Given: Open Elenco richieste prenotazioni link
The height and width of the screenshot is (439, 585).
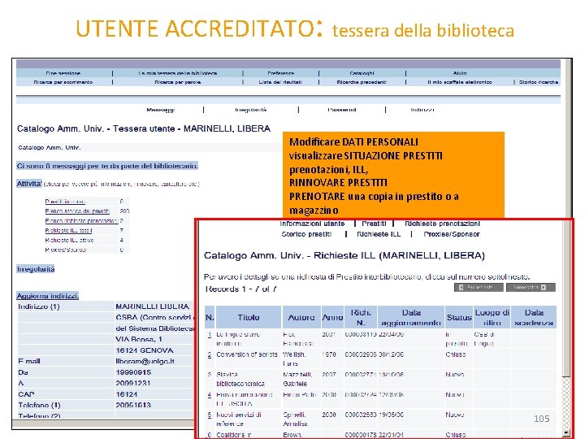Looking at the screenshot, I should coord(81,221).
